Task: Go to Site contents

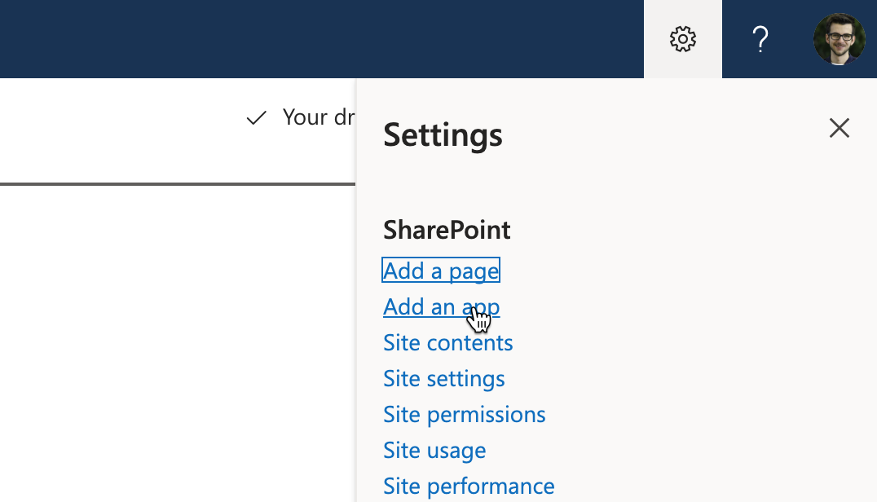Action: pos(447,343)
